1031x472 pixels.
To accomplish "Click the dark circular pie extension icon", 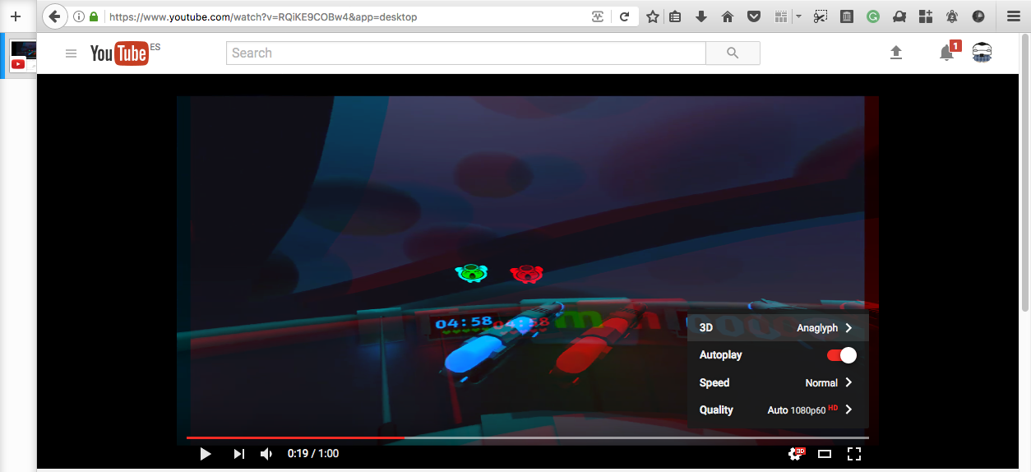I will pyautogui.click(x=978, y=16).
